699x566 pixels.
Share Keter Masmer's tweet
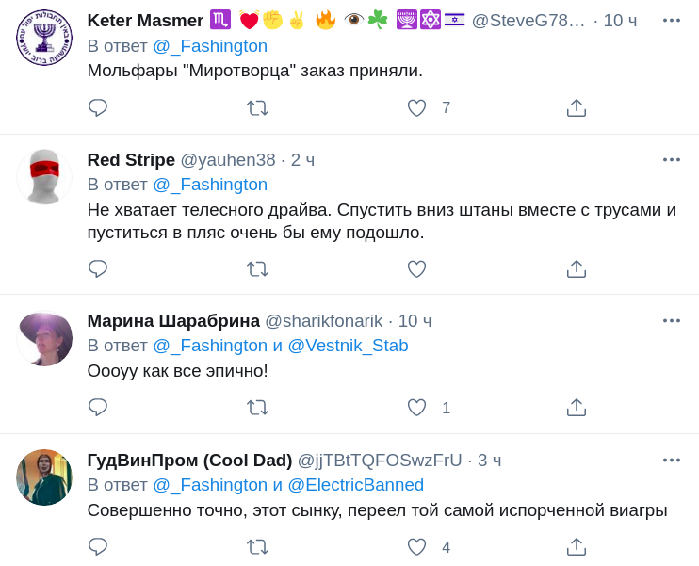point(577,108)
